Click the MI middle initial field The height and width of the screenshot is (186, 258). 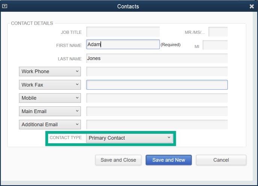215,45
